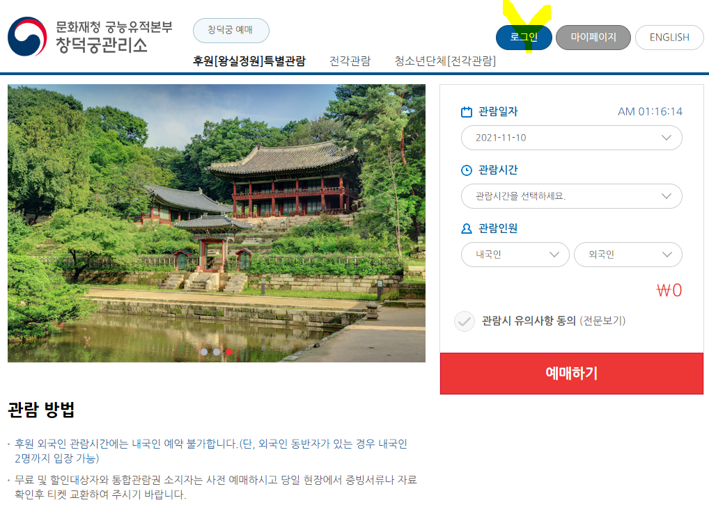The width and height of the screenshot is (709, 505).
Task: Switch to the 전각관람 tab
Action: [x=350, y=61]
